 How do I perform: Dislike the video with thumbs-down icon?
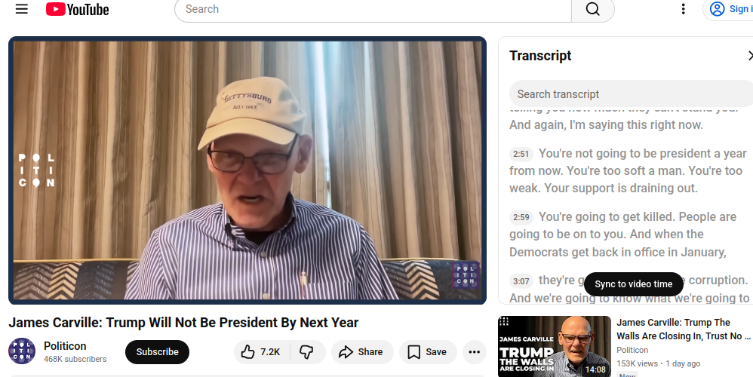coord(307,352)
